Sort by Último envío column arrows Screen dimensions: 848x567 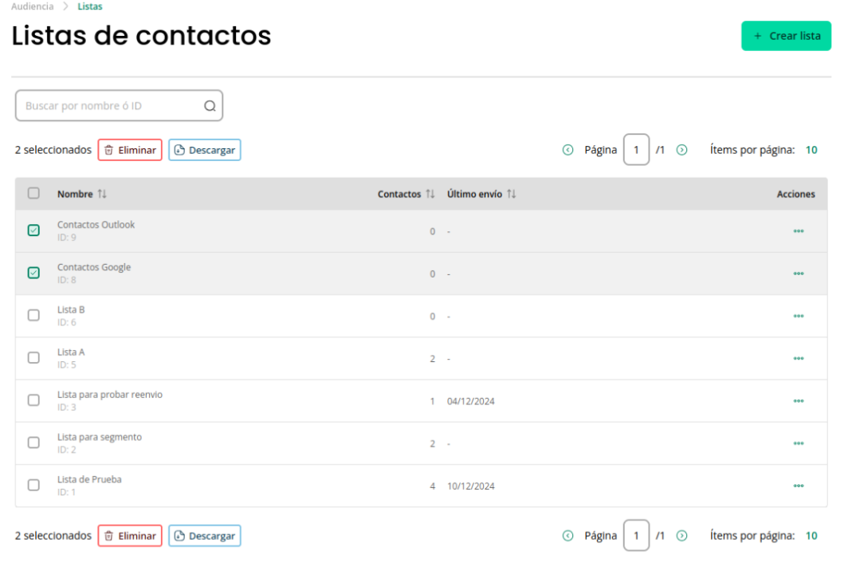[x=511, y=194]
